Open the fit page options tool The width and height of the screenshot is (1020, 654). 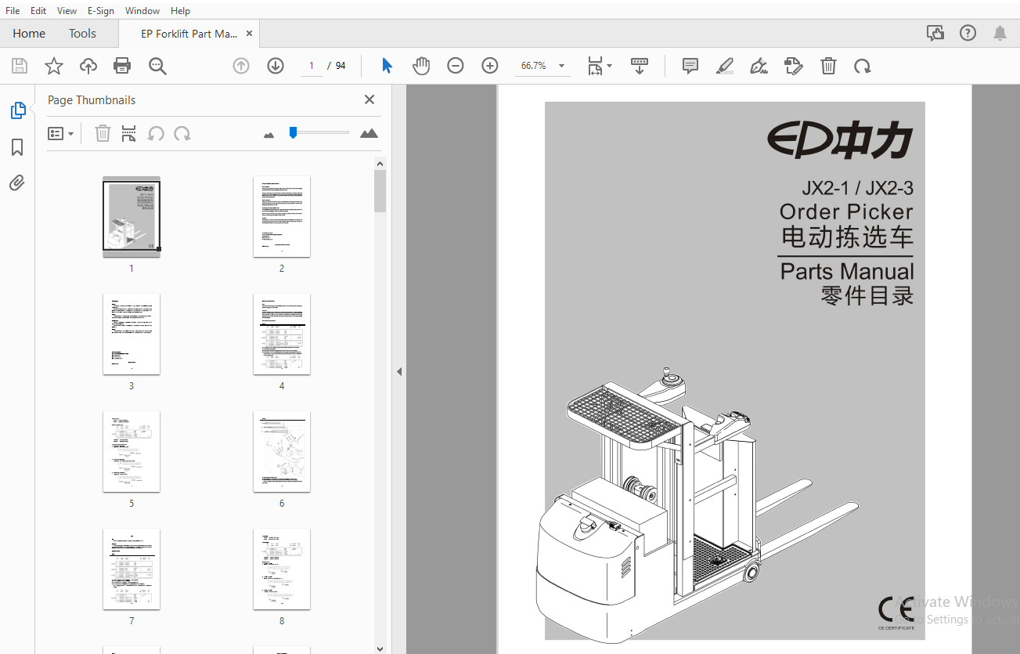pyautogui.click(x=600, y=66)
